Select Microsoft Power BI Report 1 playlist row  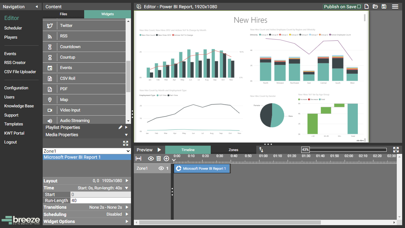(x=87, y=157)
